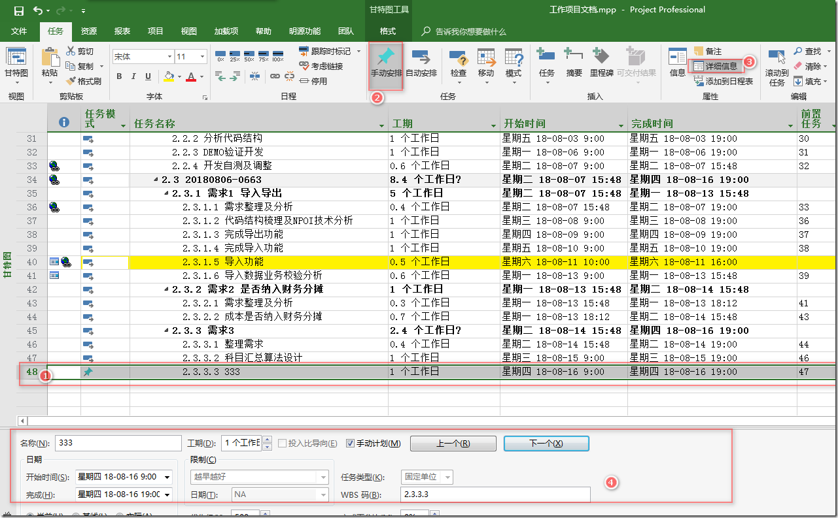Click the Copy (复制) icon
Screen dimensions: 838x518
pos(71,66)
